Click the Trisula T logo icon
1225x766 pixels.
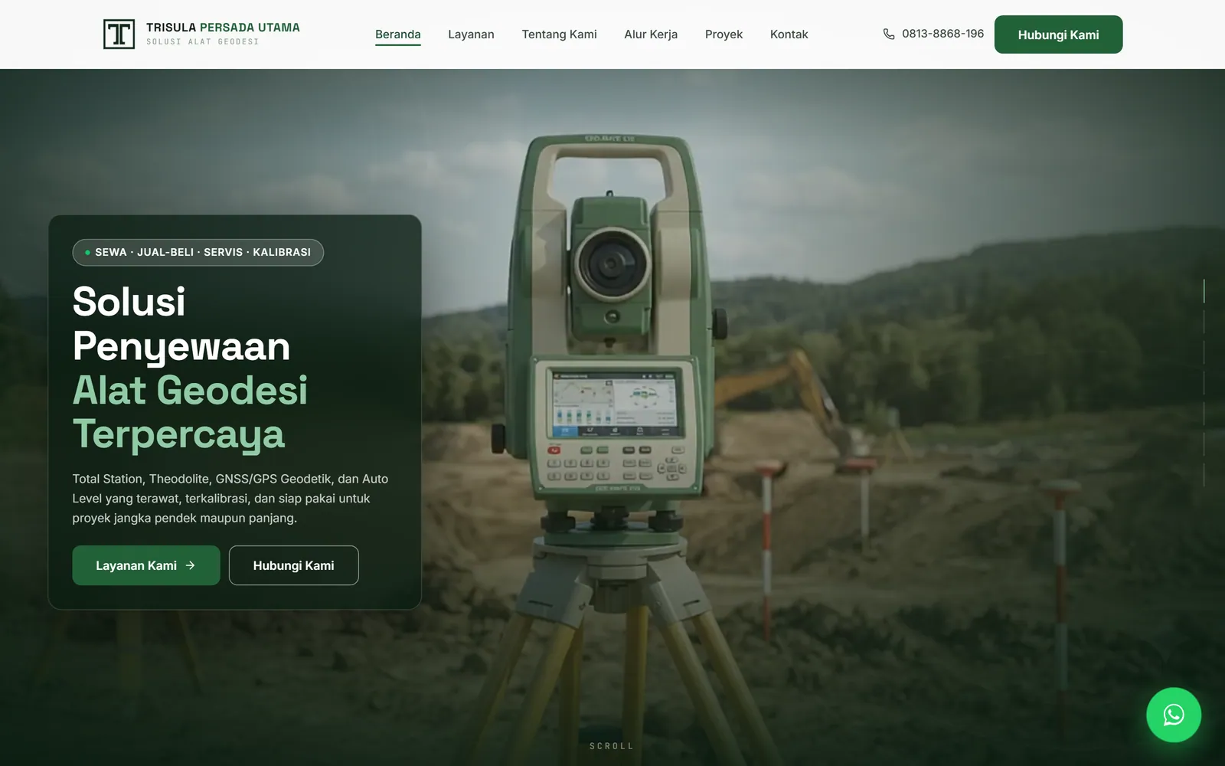pos(119,34)
